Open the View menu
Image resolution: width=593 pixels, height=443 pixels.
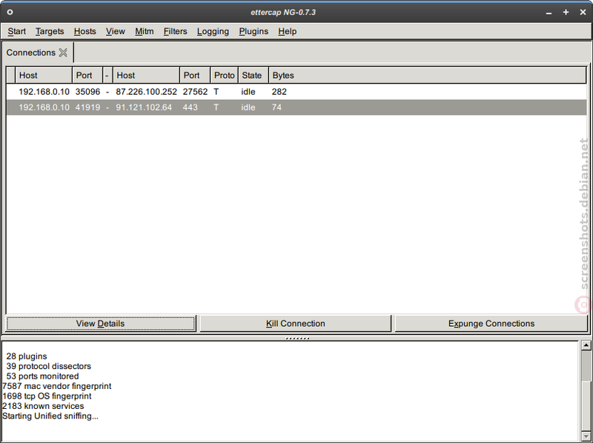[116, 31]
